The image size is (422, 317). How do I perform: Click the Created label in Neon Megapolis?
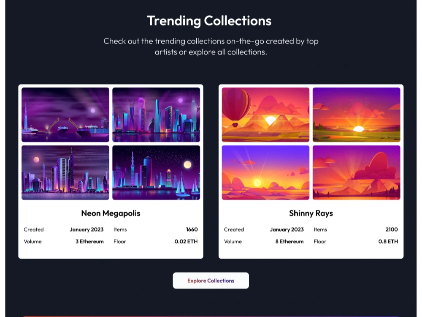pos(34,230)
